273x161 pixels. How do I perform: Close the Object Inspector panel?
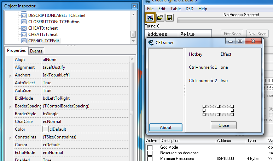click(x=134, y=6)
